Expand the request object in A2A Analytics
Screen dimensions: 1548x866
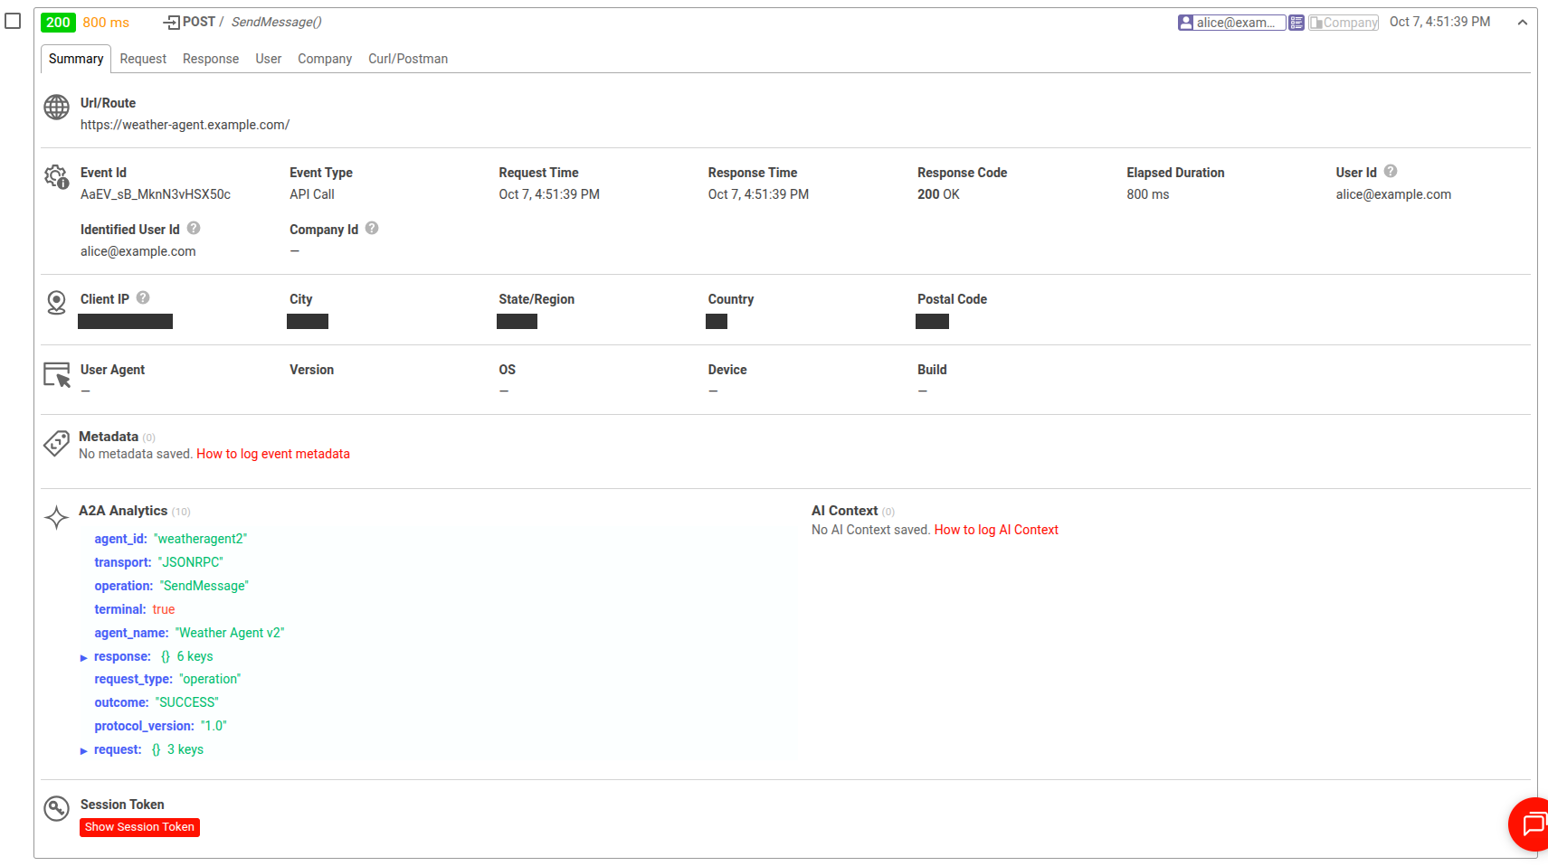[x=84, y=751]
